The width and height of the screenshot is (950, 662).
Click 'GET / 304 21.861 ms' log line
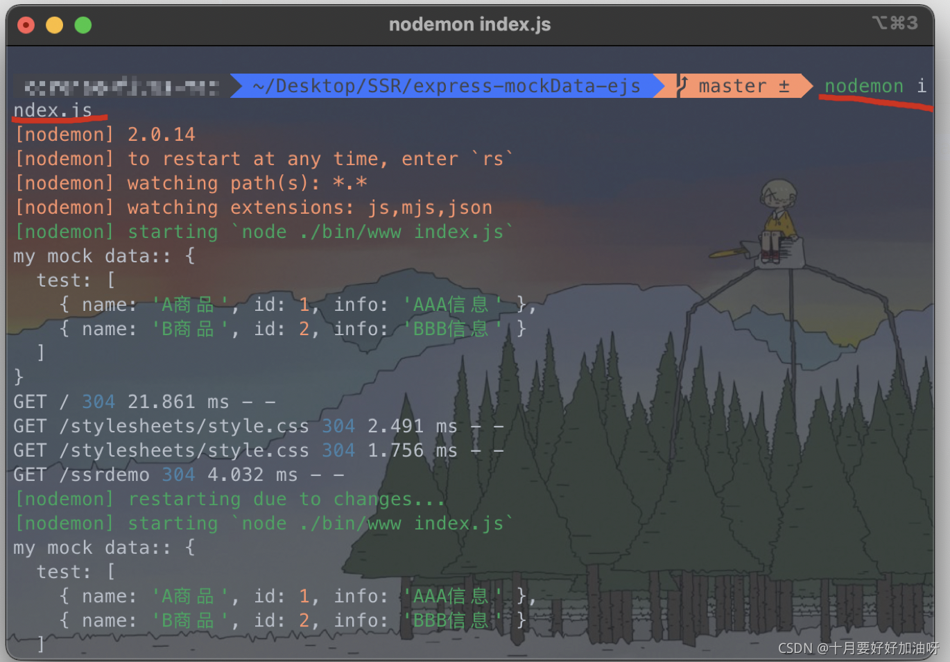[145, 402]
